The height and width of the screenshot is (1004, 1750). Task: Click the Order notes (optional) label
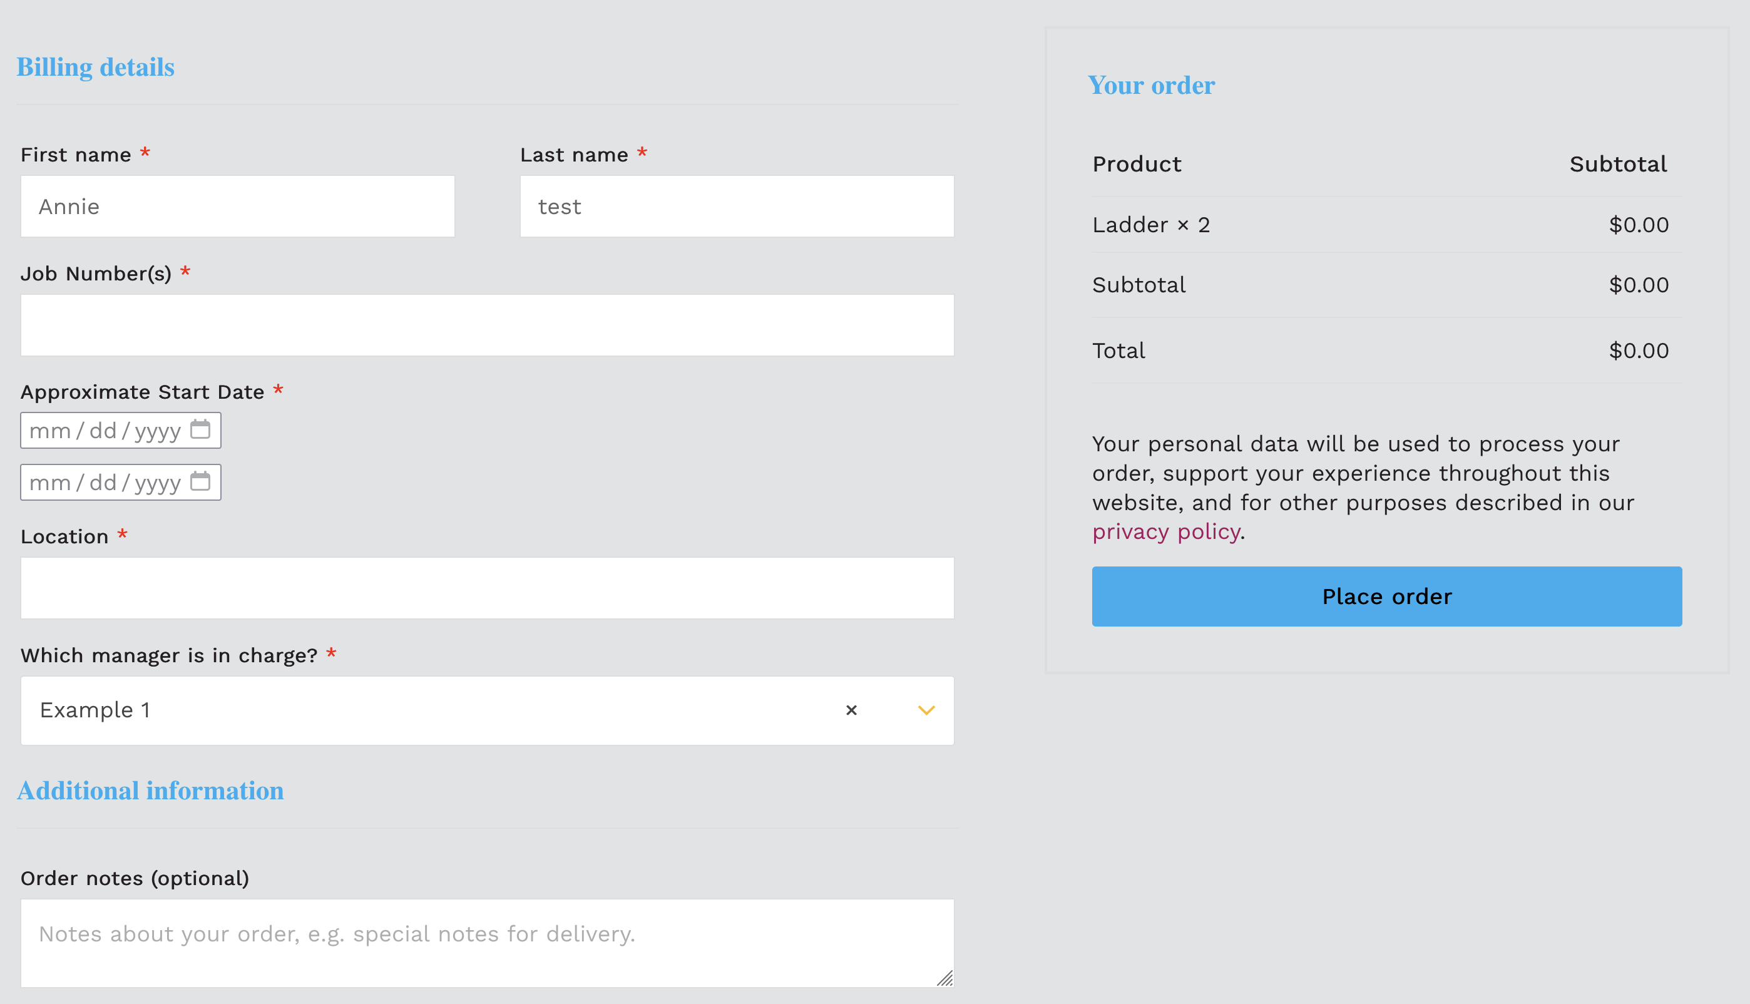coord(135,879)
